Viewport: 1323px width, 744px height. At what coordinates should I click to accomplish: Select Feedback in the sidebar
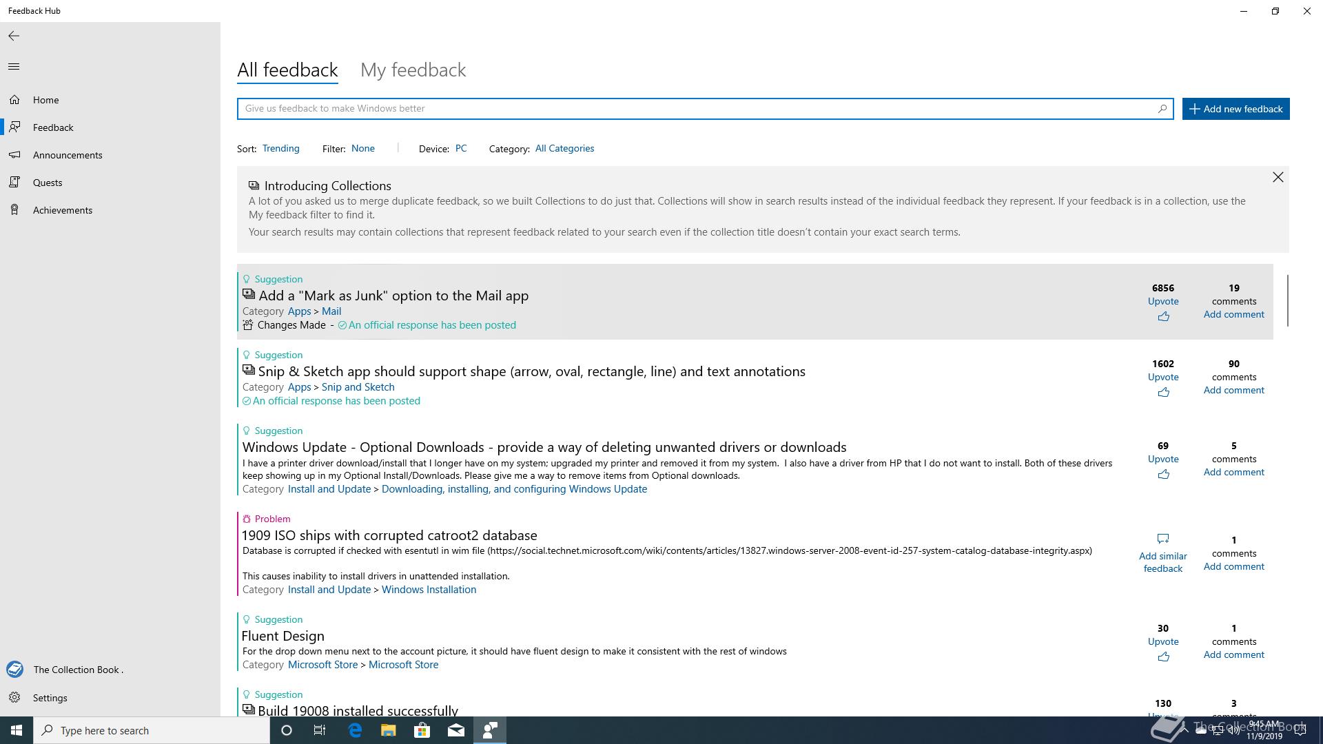click(x=110, y=127)
